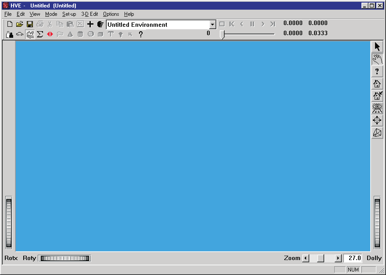Toggle the hand pan tool
The width and height of the screenshot is (386, 275).
pos(377,59)
